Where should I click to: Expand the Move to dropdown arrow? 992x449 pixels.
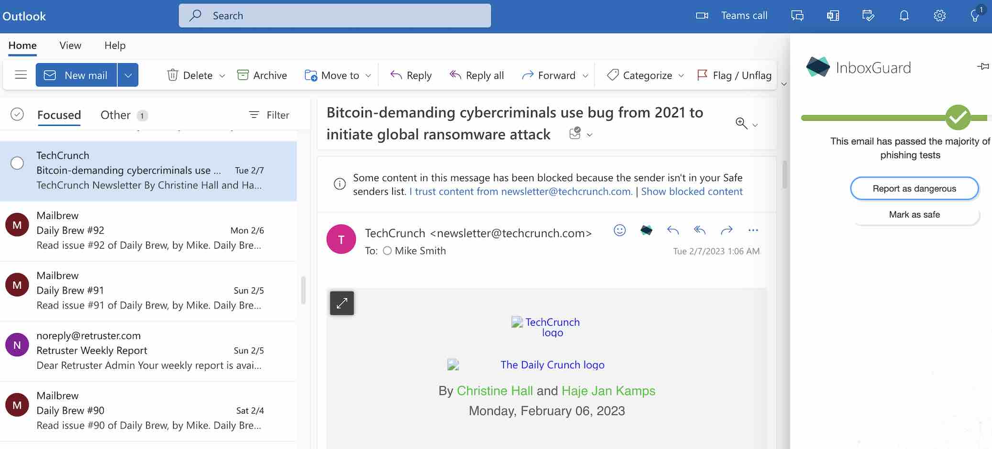click(x=368, y=76)
